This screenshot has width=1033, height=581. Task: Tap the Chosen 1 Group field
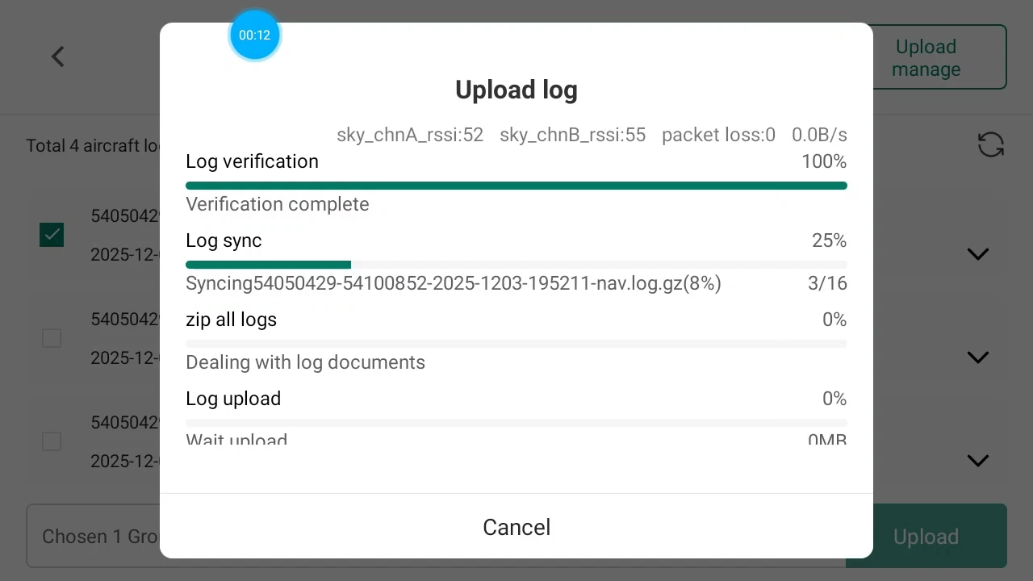(x=97, y=537)
